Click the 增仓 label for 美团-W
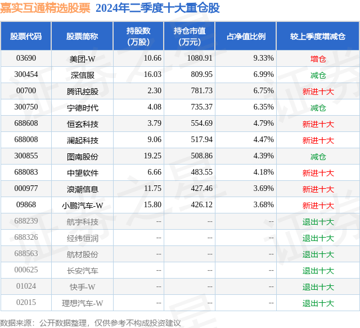 coord(318,59)
